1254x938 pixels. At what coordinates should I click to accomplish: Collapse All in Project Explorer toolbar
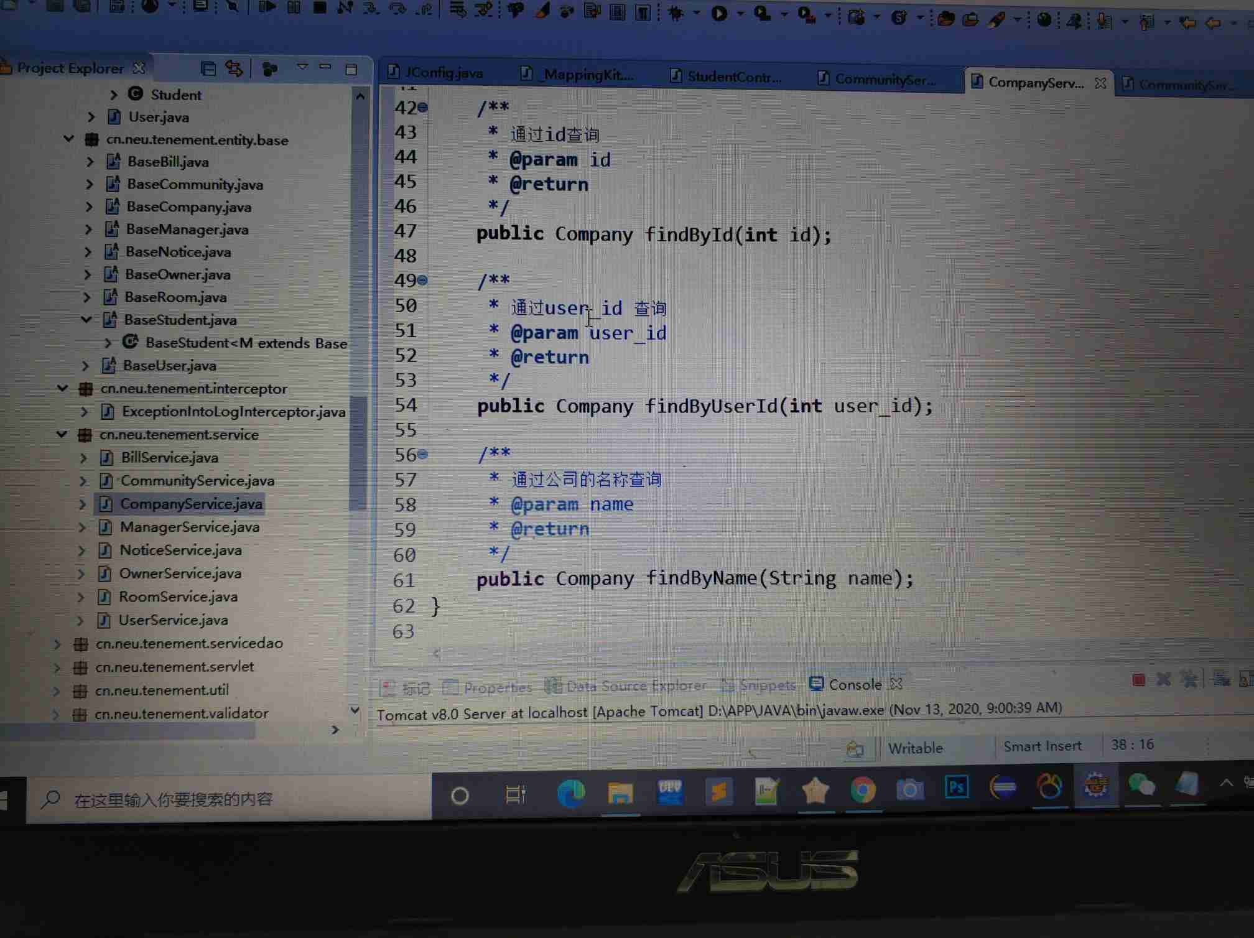(x=208, y=68)
